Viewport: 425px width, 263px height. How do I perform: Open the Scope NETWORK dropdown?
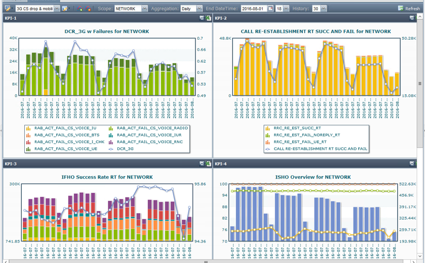tap(145, 8)
